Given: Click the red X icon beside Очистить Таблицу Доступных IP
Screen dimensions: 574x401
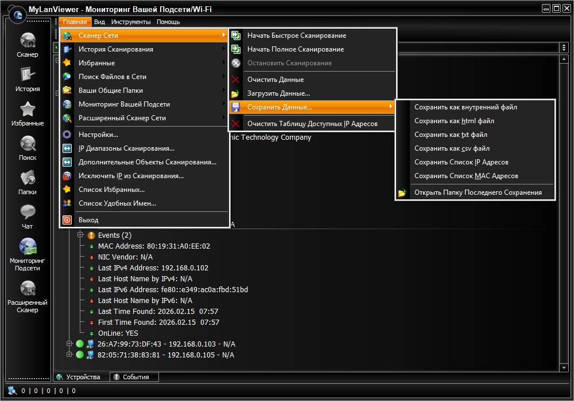Looking at the screenshot, I should (236, 124).
